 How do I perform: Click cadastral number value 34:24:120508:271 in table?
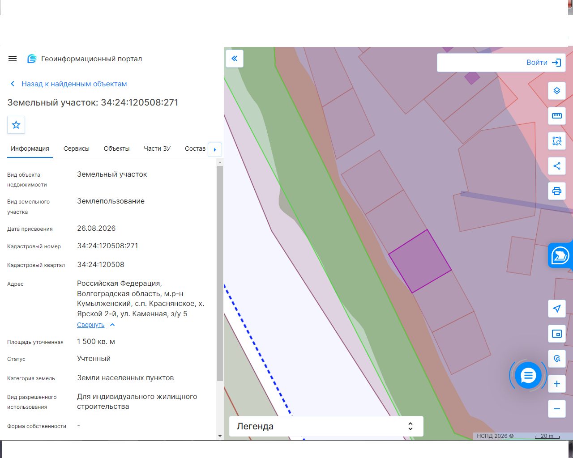[107, 246]
